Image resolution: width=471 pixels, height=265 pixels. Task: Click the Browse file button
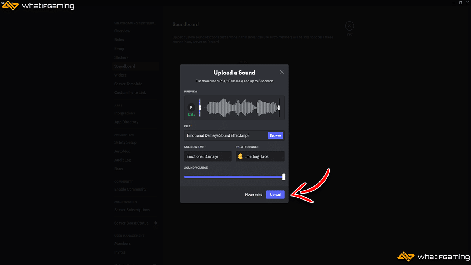click(275, 135)
